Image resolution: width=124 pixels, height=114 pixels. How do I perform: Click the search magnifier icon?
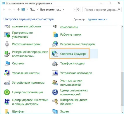119,10
